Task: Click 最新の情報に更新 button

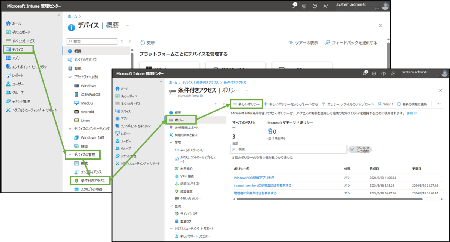Action: [x=412, y=104]
